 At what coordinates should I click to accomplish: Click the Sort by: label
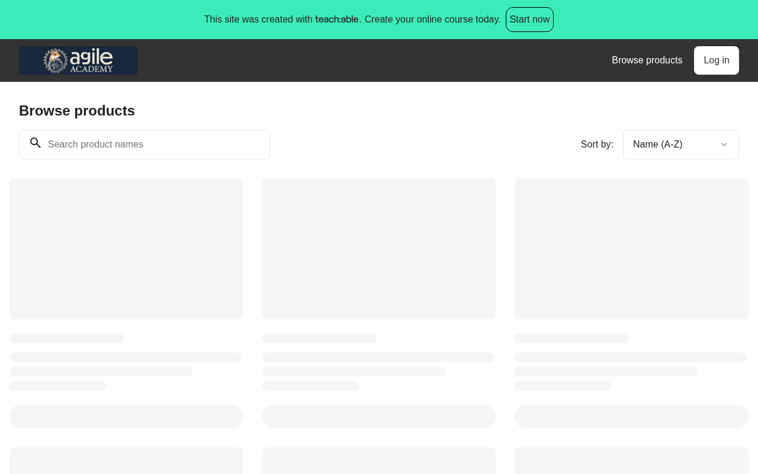click(x=597, y=145)
